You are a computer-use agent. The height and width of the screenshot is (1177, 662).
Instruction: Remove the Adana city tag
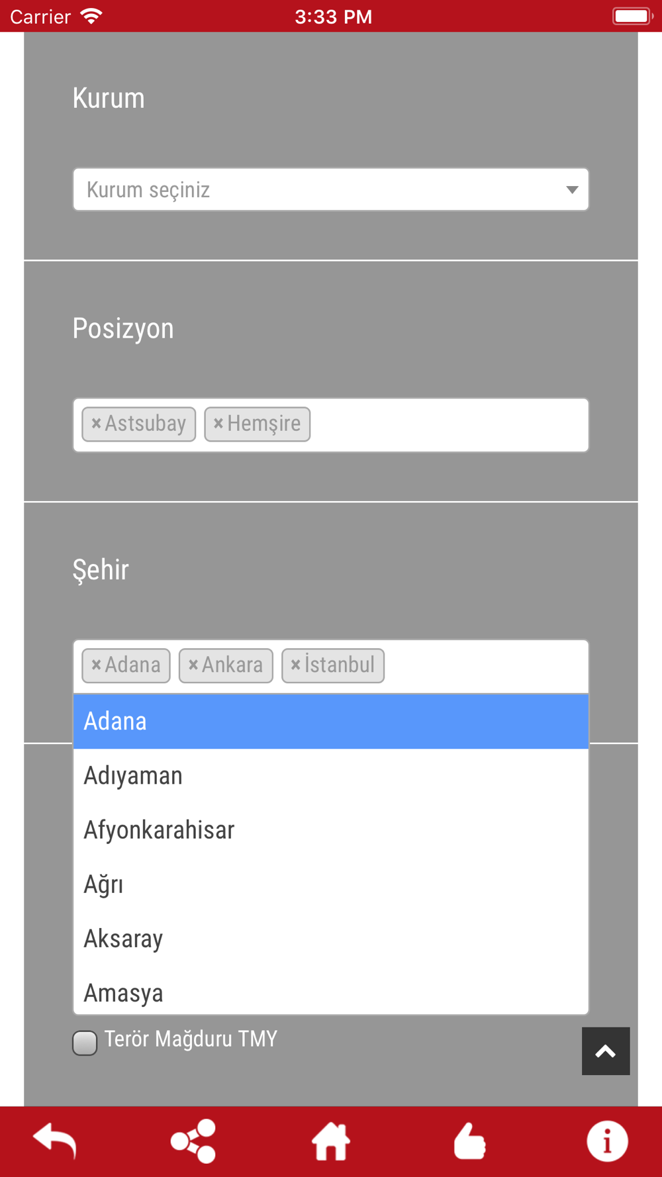coord(96,665)
